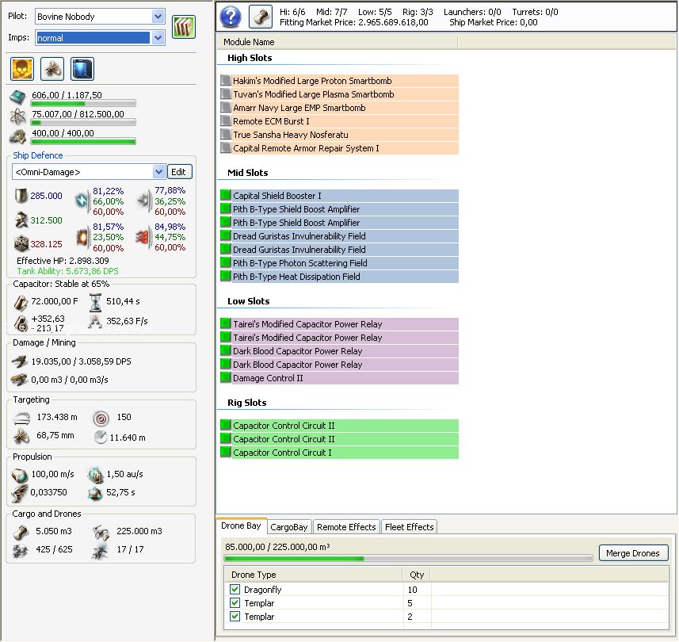Click the kinetic resistance icon
This screenshot has width=679, height=642.
point(143,201)
